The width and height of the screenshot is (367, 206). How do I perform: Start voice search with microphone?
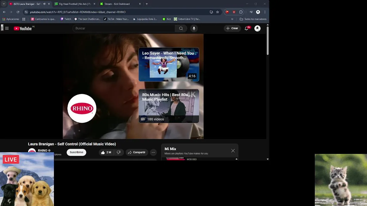coord(194,28)
